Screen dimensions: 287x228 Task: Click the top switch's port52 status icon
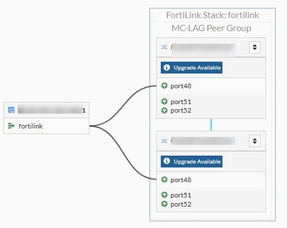[164, 110]
